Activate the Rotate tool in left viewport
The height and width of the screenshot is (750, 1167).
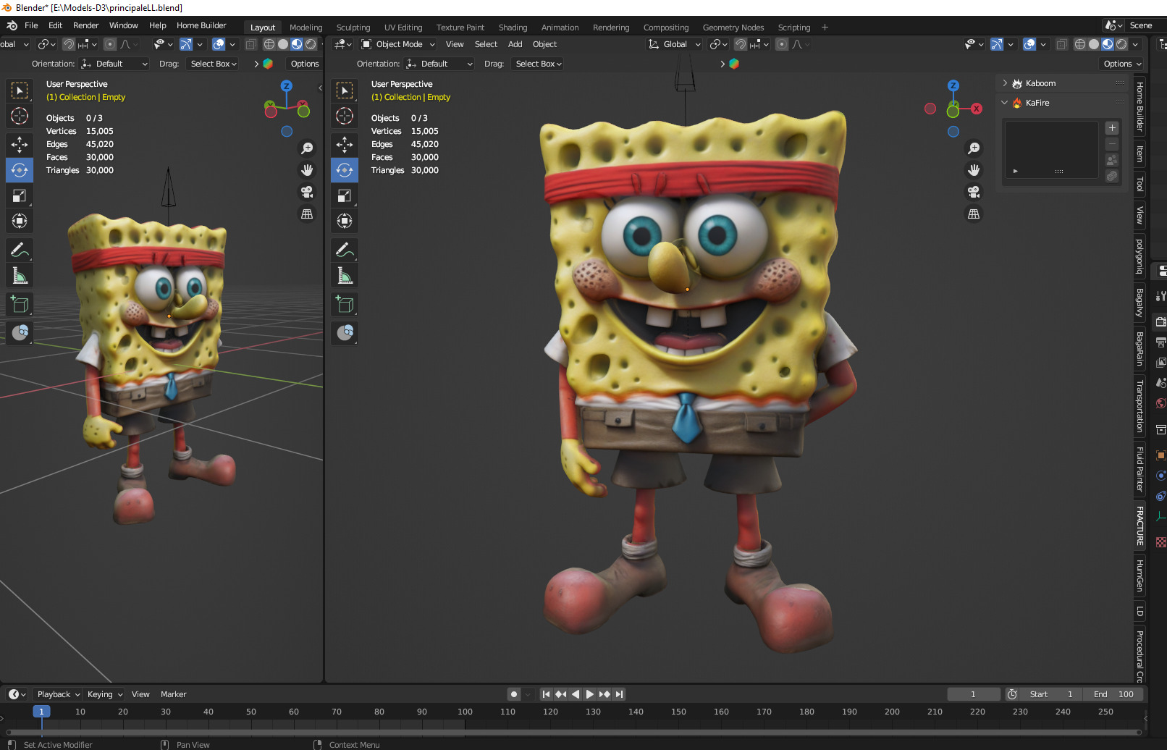pyautogui.click(x=20, y=170)
